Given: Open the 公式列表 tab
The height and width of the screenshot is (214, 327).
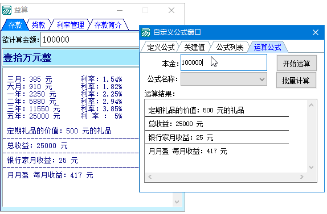Looking at the screenshot, I should click(230, 47).
